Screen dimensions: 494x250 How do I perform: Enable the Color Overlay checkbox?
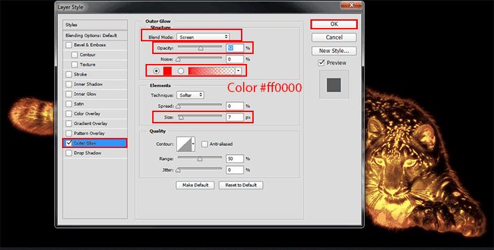(69, 113)
